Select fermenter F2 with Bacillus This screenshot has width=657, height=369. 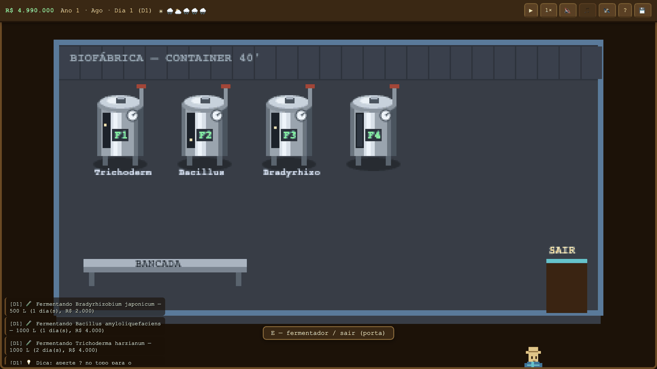[x=205, y=126]
